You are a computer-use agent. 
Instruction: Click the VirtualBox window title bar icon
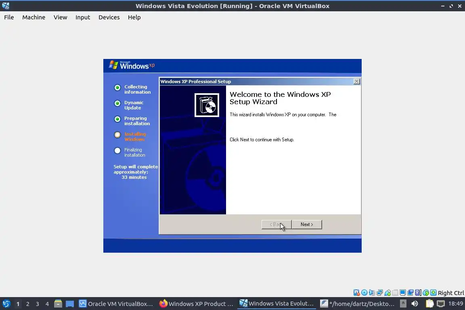[6, 6]
